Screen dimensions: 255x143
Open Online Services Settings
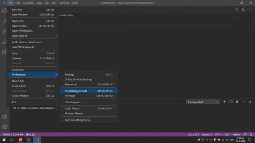tap(88, 79)
